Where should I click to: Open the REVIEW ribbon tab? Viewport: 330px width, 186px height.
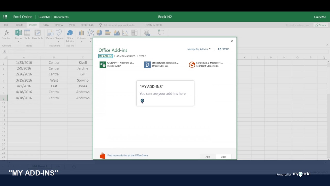click(x=59, y=25)
